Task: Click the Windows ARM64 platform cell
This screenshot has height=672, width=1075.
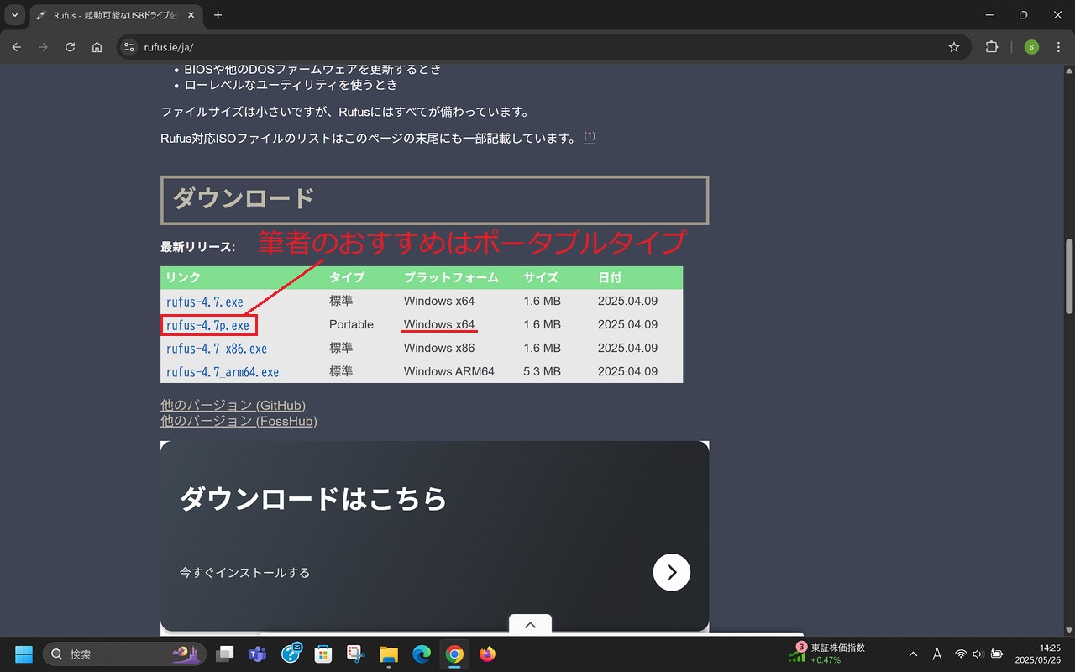Action: (448, 371)
